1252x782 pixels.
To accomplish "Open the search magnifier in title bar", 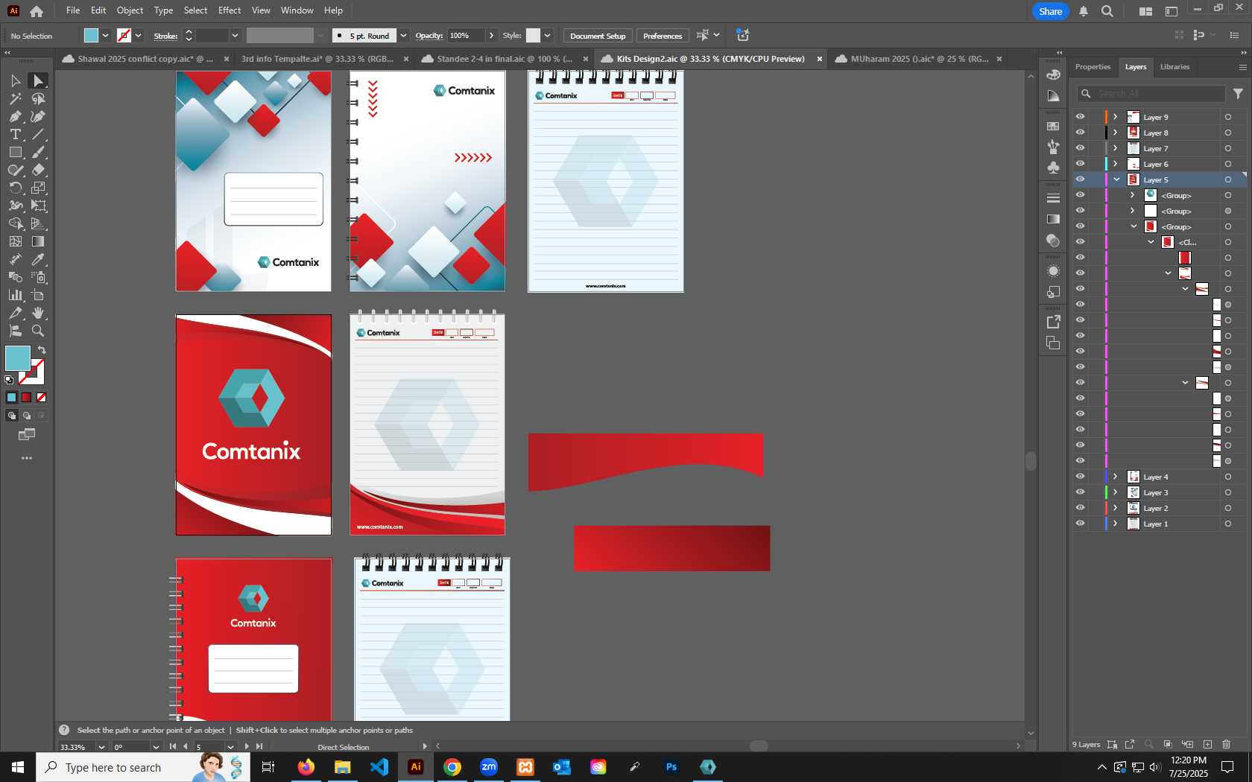I will [1107, 11].
